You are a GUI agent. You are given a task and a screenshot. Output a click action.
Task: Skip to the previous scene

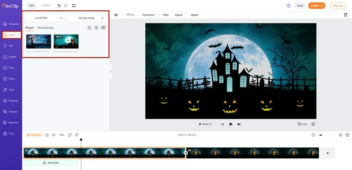222,124
